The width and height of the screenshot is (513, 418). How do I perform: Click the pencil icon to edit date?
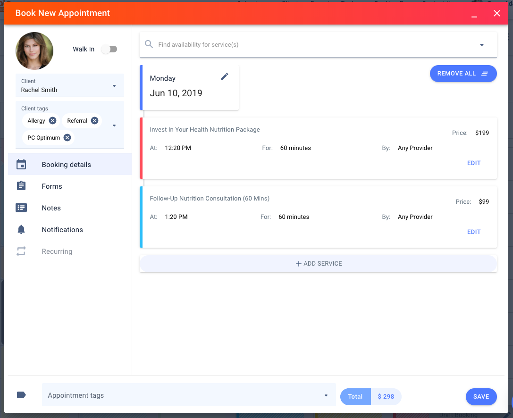pos(225,76)
